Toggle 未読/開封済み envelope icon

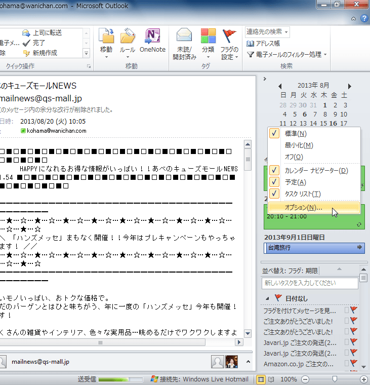pos(184,36)
